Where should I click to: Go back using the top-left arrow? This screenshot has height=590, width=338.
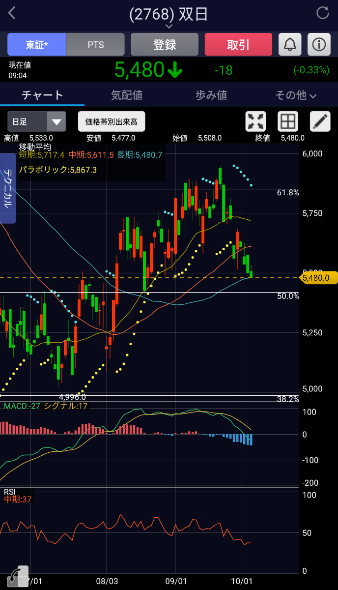[12, 13]
